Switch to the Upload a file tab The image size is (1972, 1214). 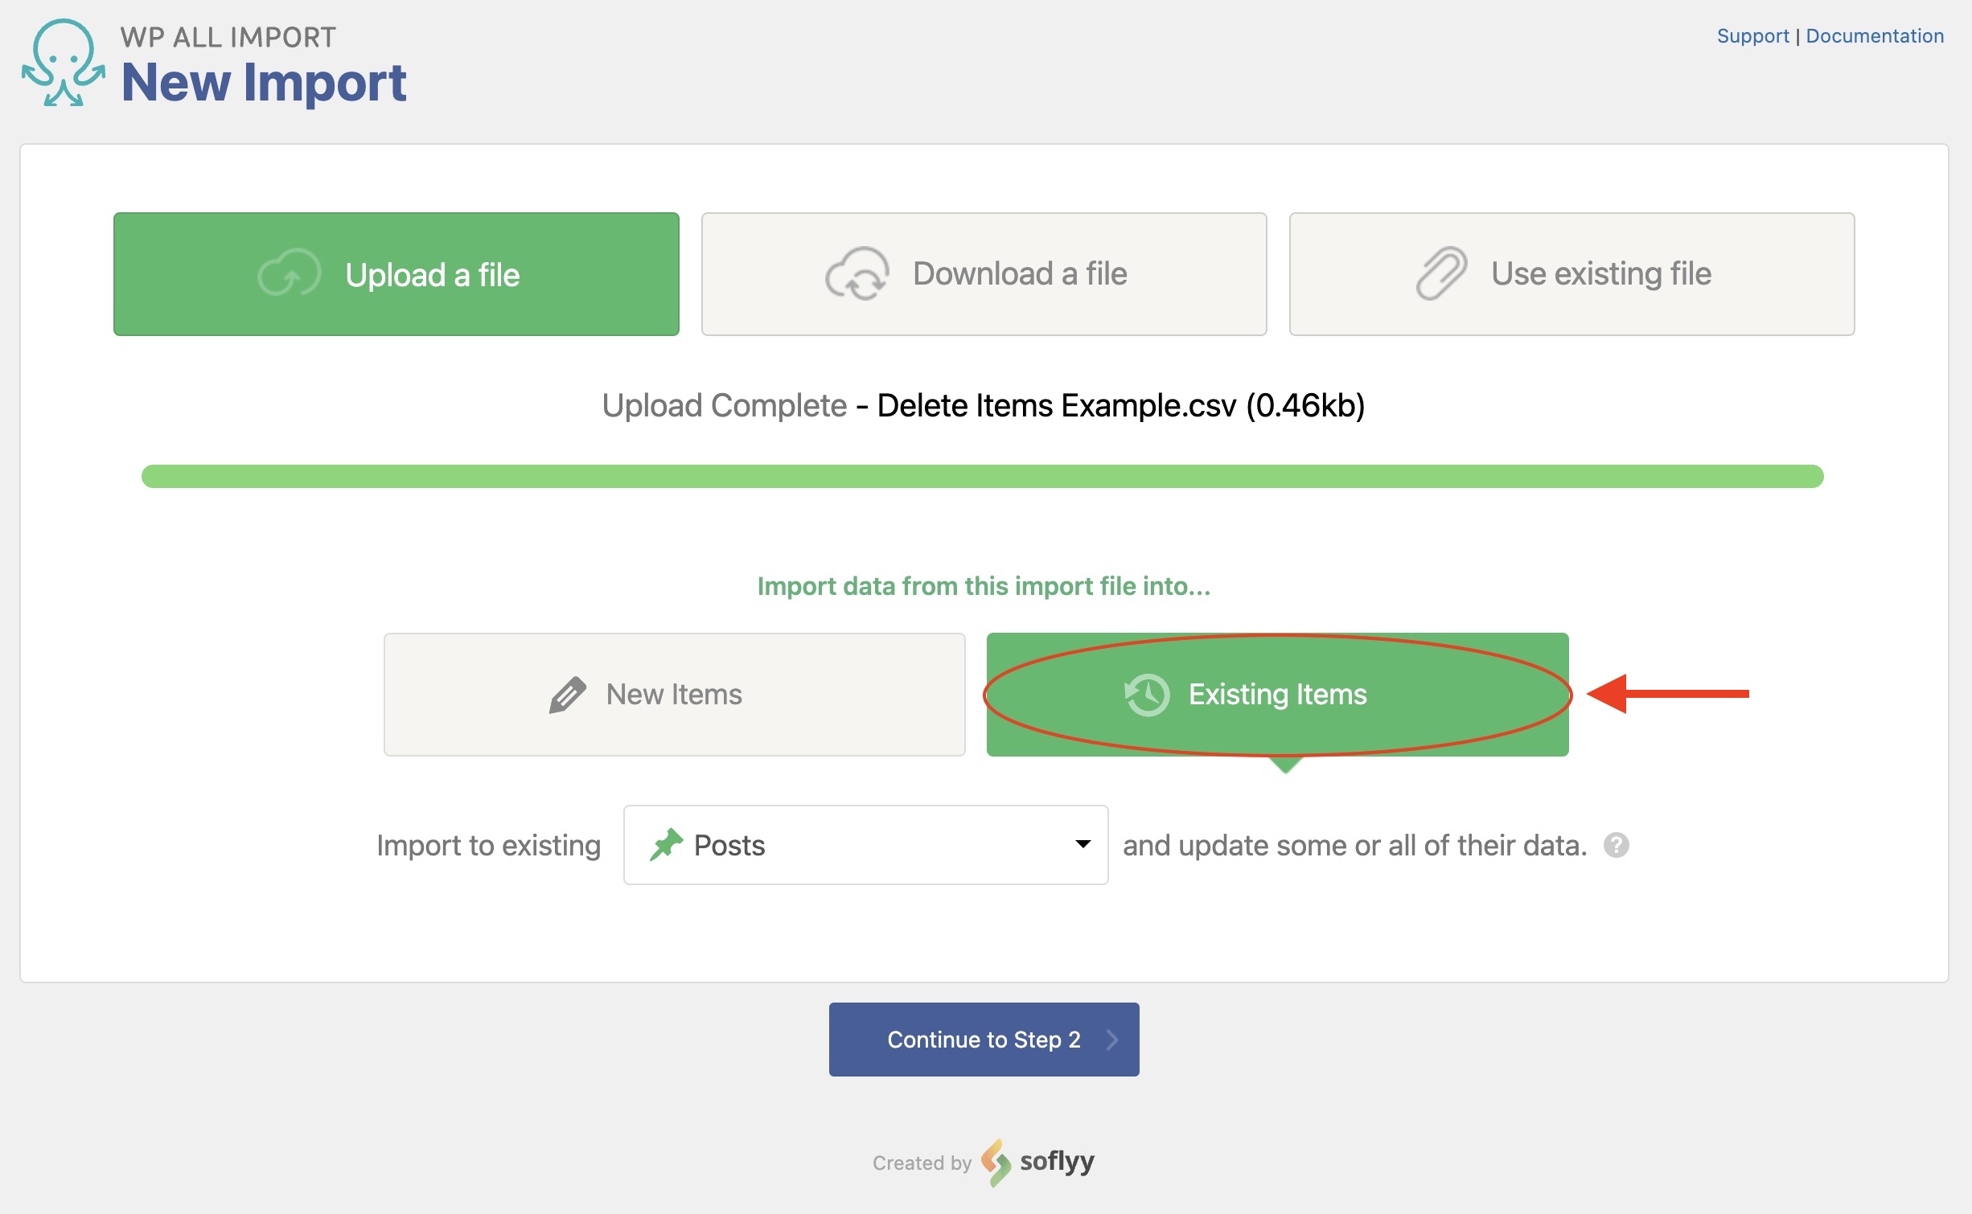396,274
